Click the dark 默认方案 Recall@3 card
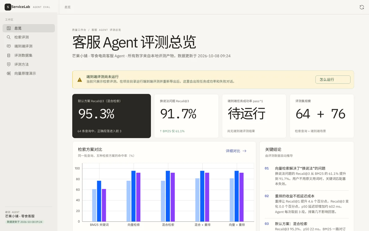369x231 pixels. (x=111, y=116)
